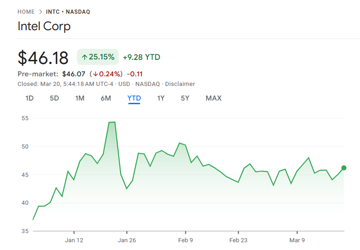This screenshot has height=250, width=360.
Task: Switch the chart to the 1D range
Action: [29, 98]
